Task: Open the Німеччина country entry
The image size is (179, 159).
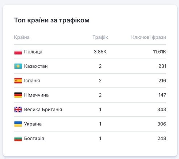Action: click(36, 95)
